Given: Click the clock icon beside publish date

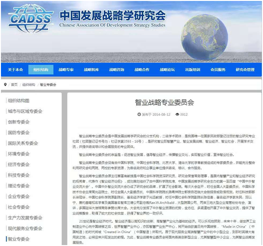Looking at the screenshot, I should click(x=139, y=115).
